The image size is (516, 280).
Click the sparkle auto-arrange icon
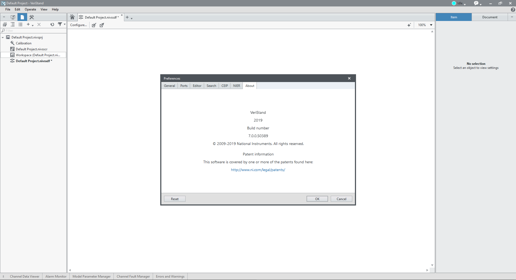(409, 25)
